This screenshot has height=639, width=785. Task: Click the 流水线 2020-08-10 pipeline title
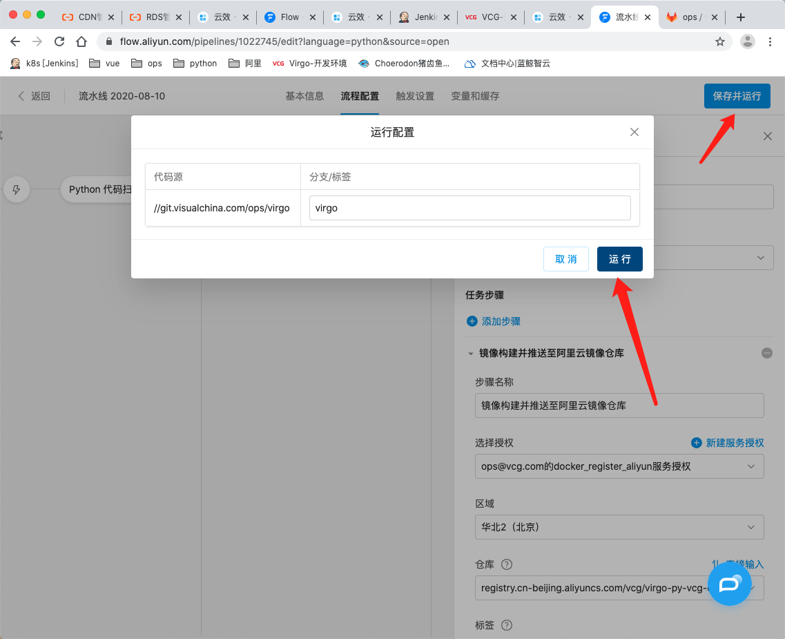[122, 96]
